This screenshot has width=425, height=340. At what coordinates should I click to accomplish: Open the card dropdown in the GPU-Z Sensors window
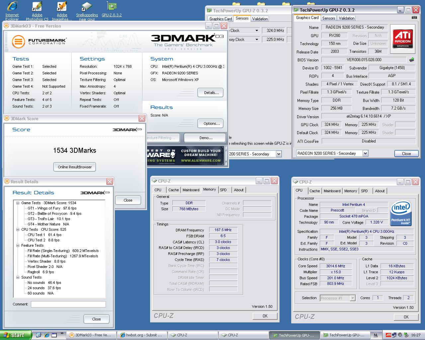(279, 154)
